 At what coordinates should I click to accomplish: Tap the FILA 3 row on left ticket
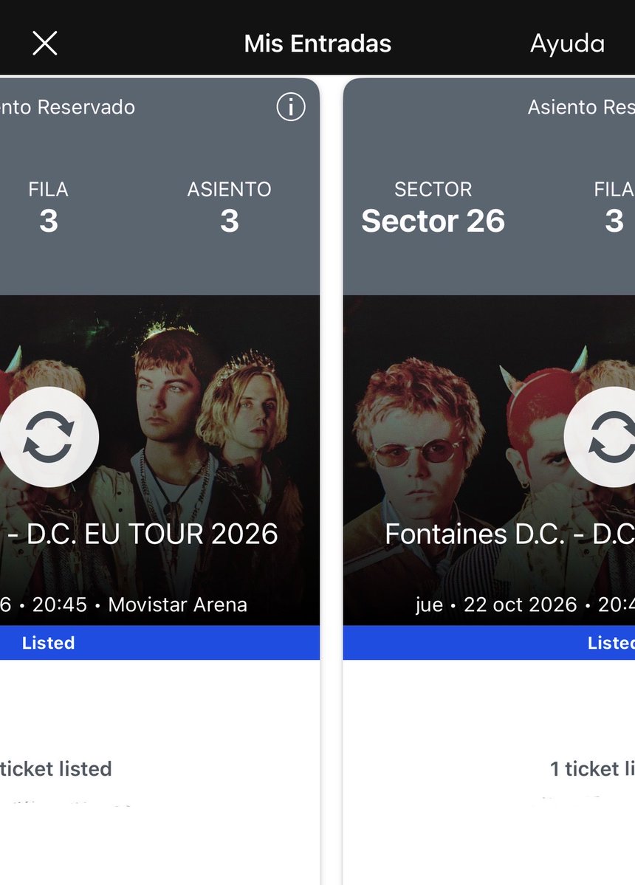49,207
